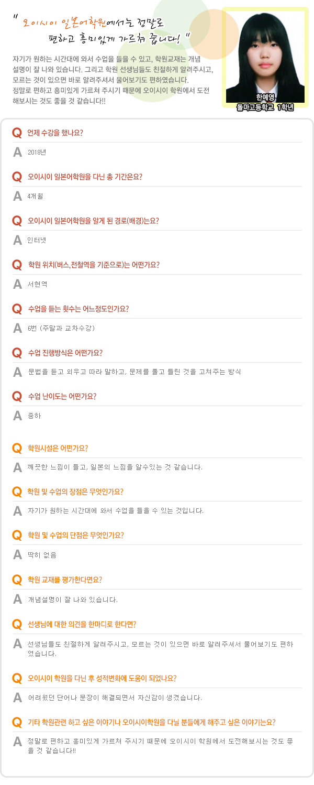Click the A icon next to '서현역'
The height and width of the screenshot is (785, 314).
coord(17,285)
